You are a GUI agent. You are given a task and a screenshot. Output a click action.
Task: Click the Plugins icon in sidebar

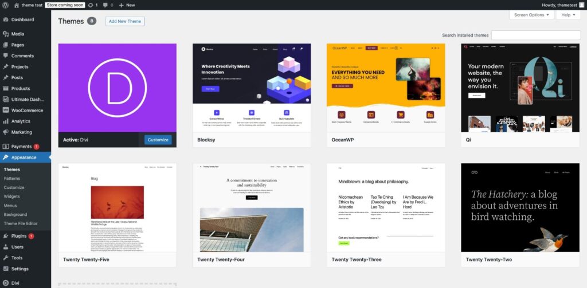[5, 236]
